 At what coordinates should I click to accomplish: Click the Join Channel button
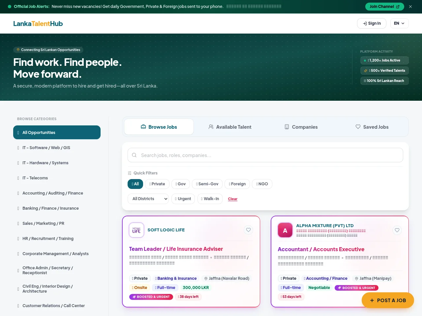384,7
